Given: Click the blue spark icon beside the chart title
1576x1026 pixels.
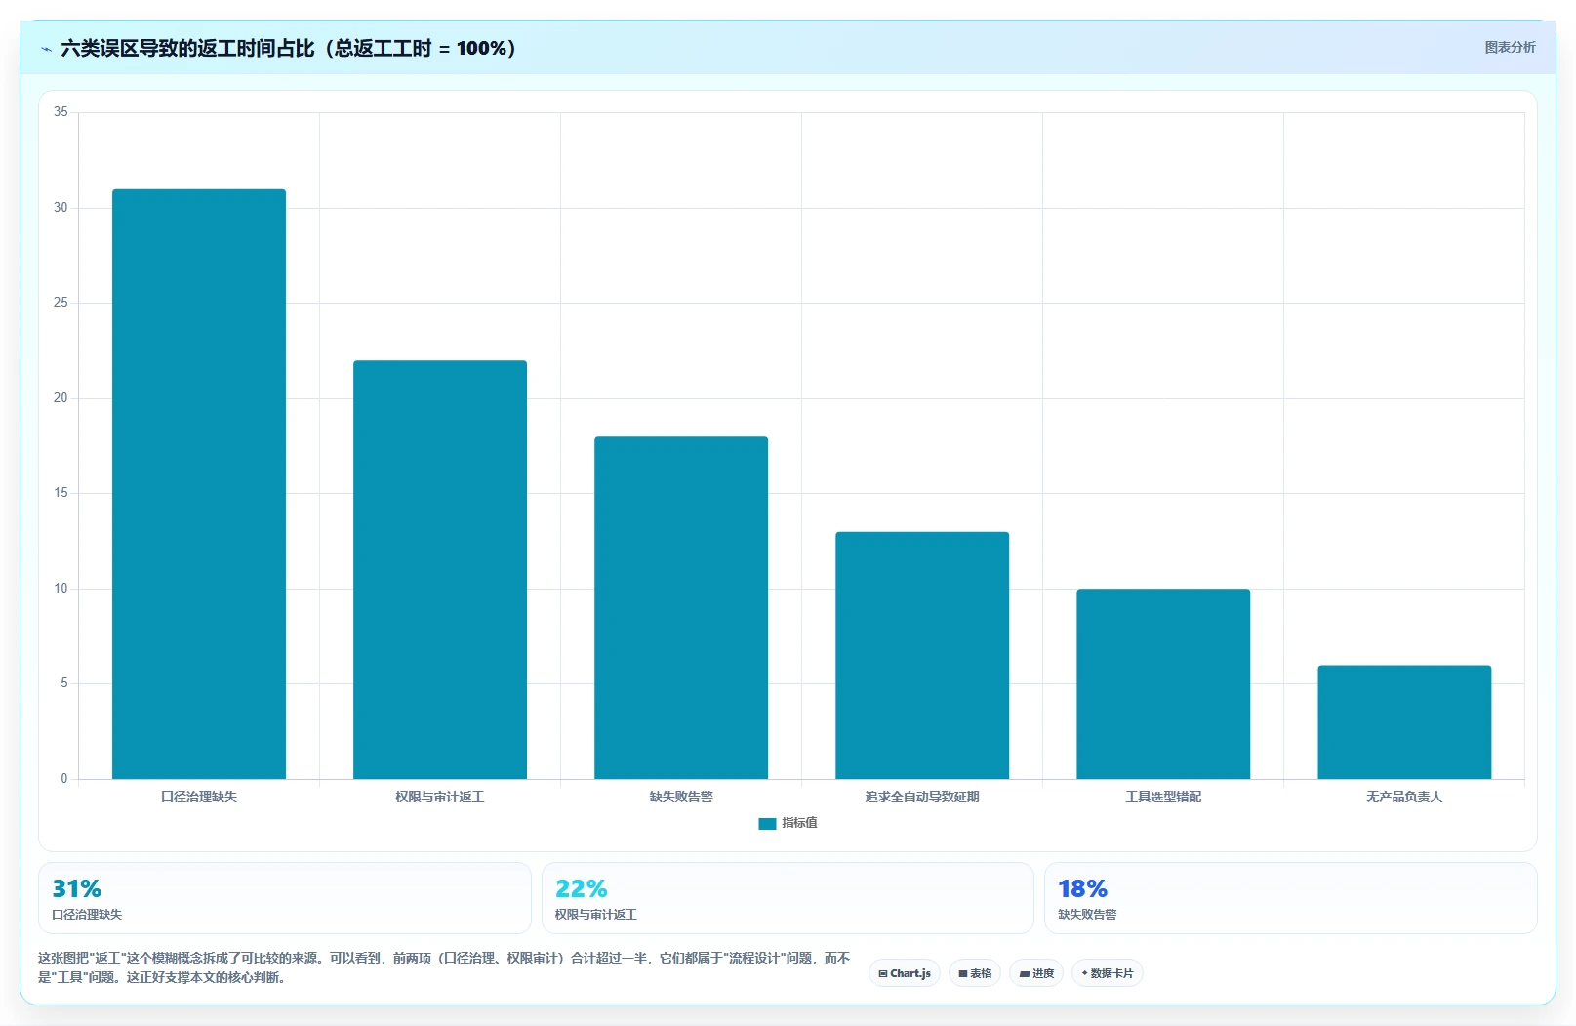Looking at the screenshot, I should (x=46, y=49).
